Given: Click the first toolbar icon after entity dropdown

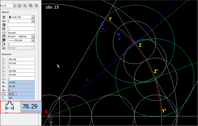Looking at the screenshot, I should point(19,6).
